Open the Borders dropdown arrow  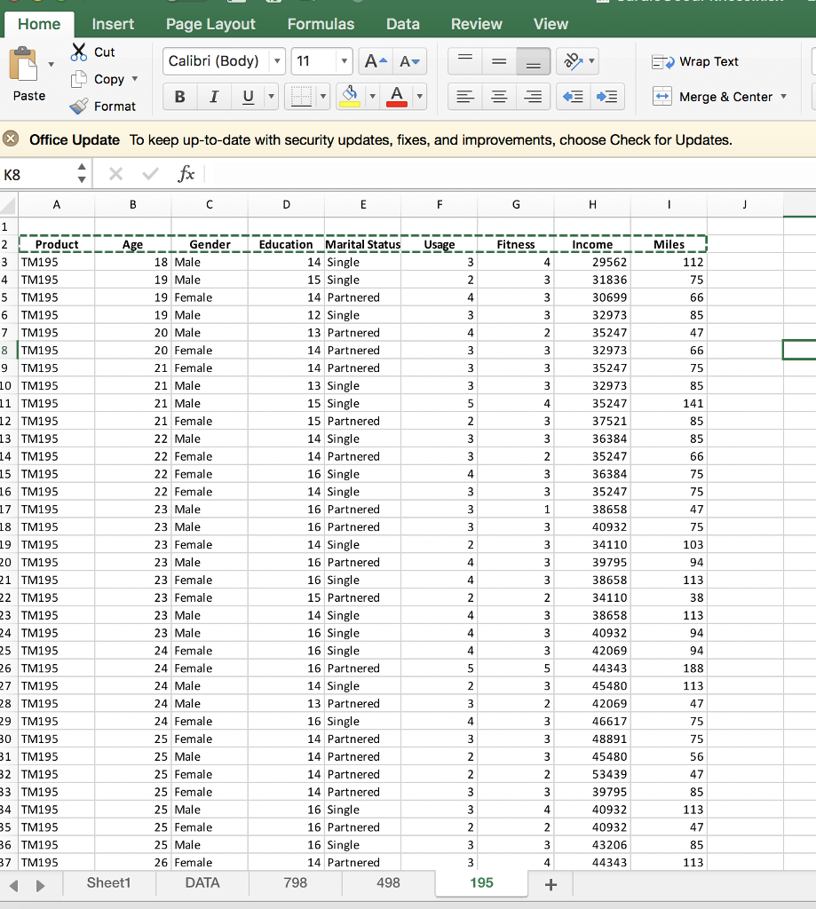[x=323, y=97]
